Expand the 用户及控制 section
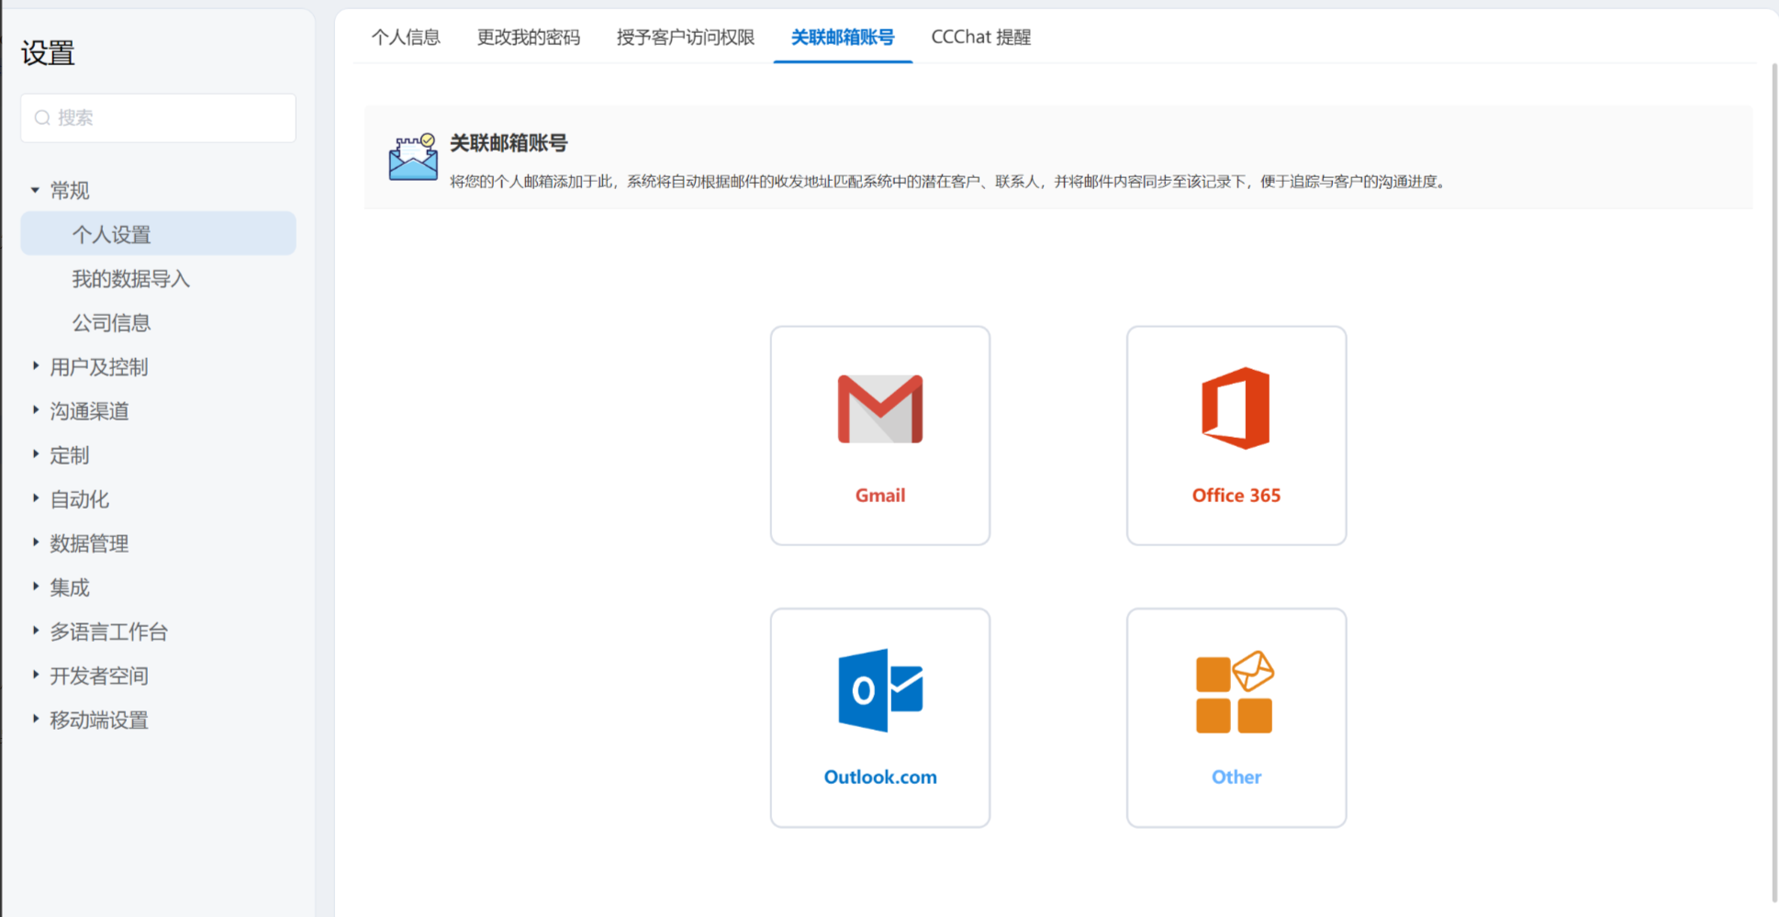The height and width of the screenshot is (917, 1779). pyautogui.click(x=35, y=366)
